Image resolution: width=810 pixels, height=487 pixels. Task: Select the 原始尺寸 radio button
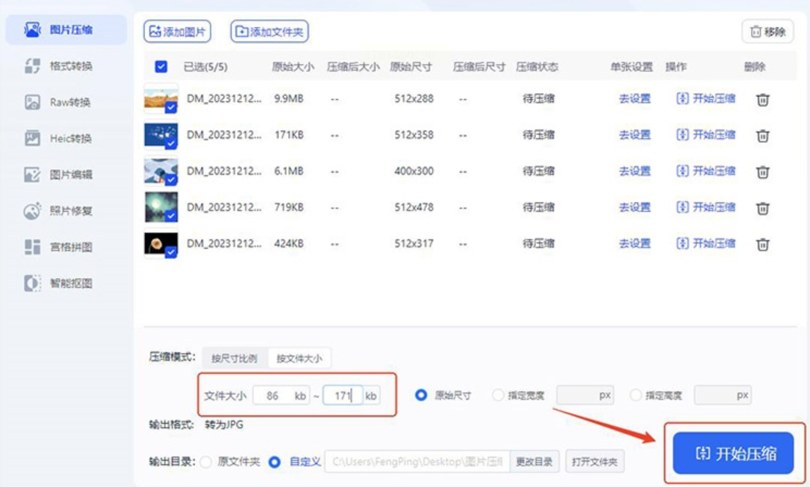421,395
